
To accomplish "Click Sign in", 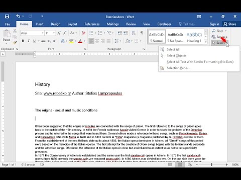I will click(x=214, y=24).
